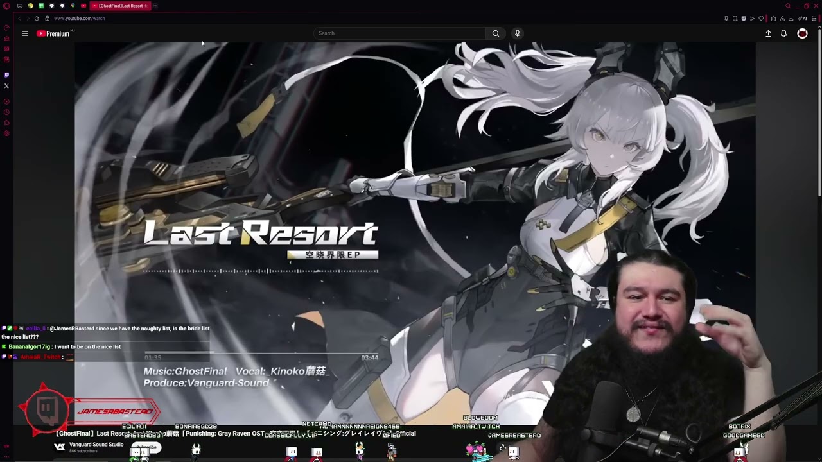The width and height of the screenshot is (822, 462).
Task: Switch to the pinned green spreadsheet tab
Action: (41, 6)
